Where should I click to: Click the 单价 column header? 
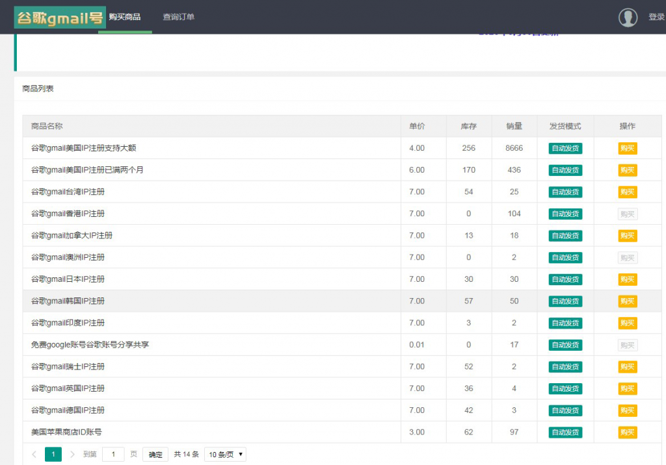pos(417,126)
